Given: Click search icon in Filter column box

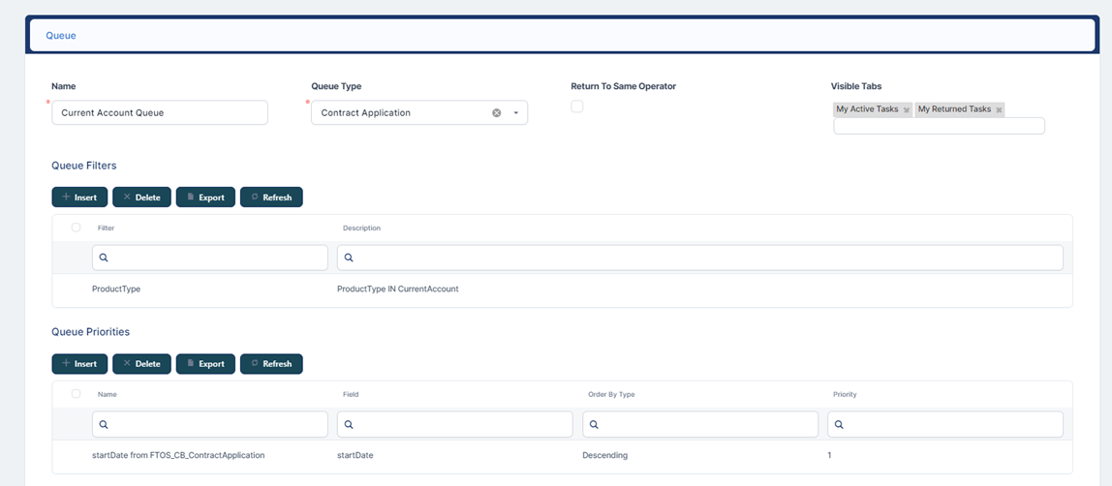Looking at the screenshot, I should coord(104,258).
